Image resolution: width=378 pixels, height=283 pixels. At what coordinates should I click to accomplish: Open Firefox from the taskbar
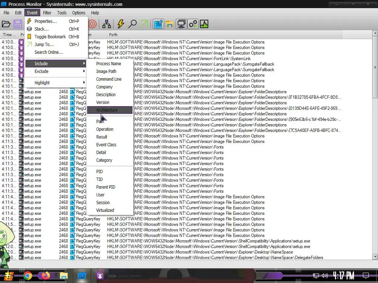click(45, 275)
